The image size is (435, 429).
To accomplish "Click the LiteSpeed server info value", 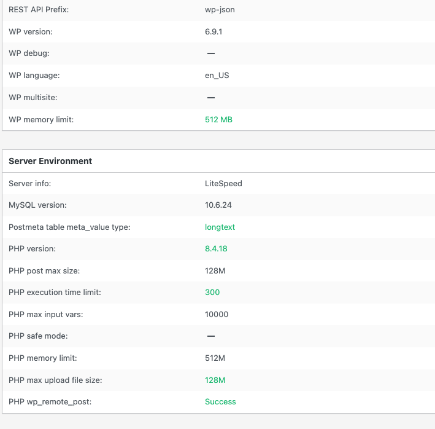I will coord(223,183).
